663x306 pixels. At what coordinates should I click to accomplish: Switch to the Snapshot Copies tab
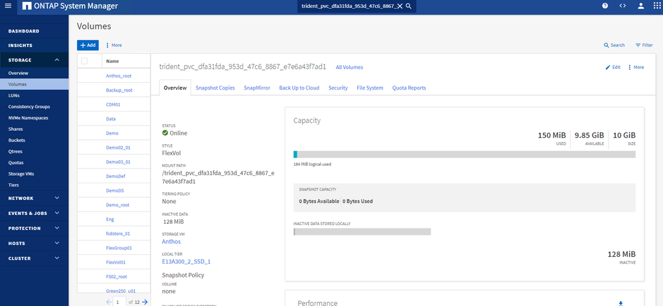click(x=215, y=88)
